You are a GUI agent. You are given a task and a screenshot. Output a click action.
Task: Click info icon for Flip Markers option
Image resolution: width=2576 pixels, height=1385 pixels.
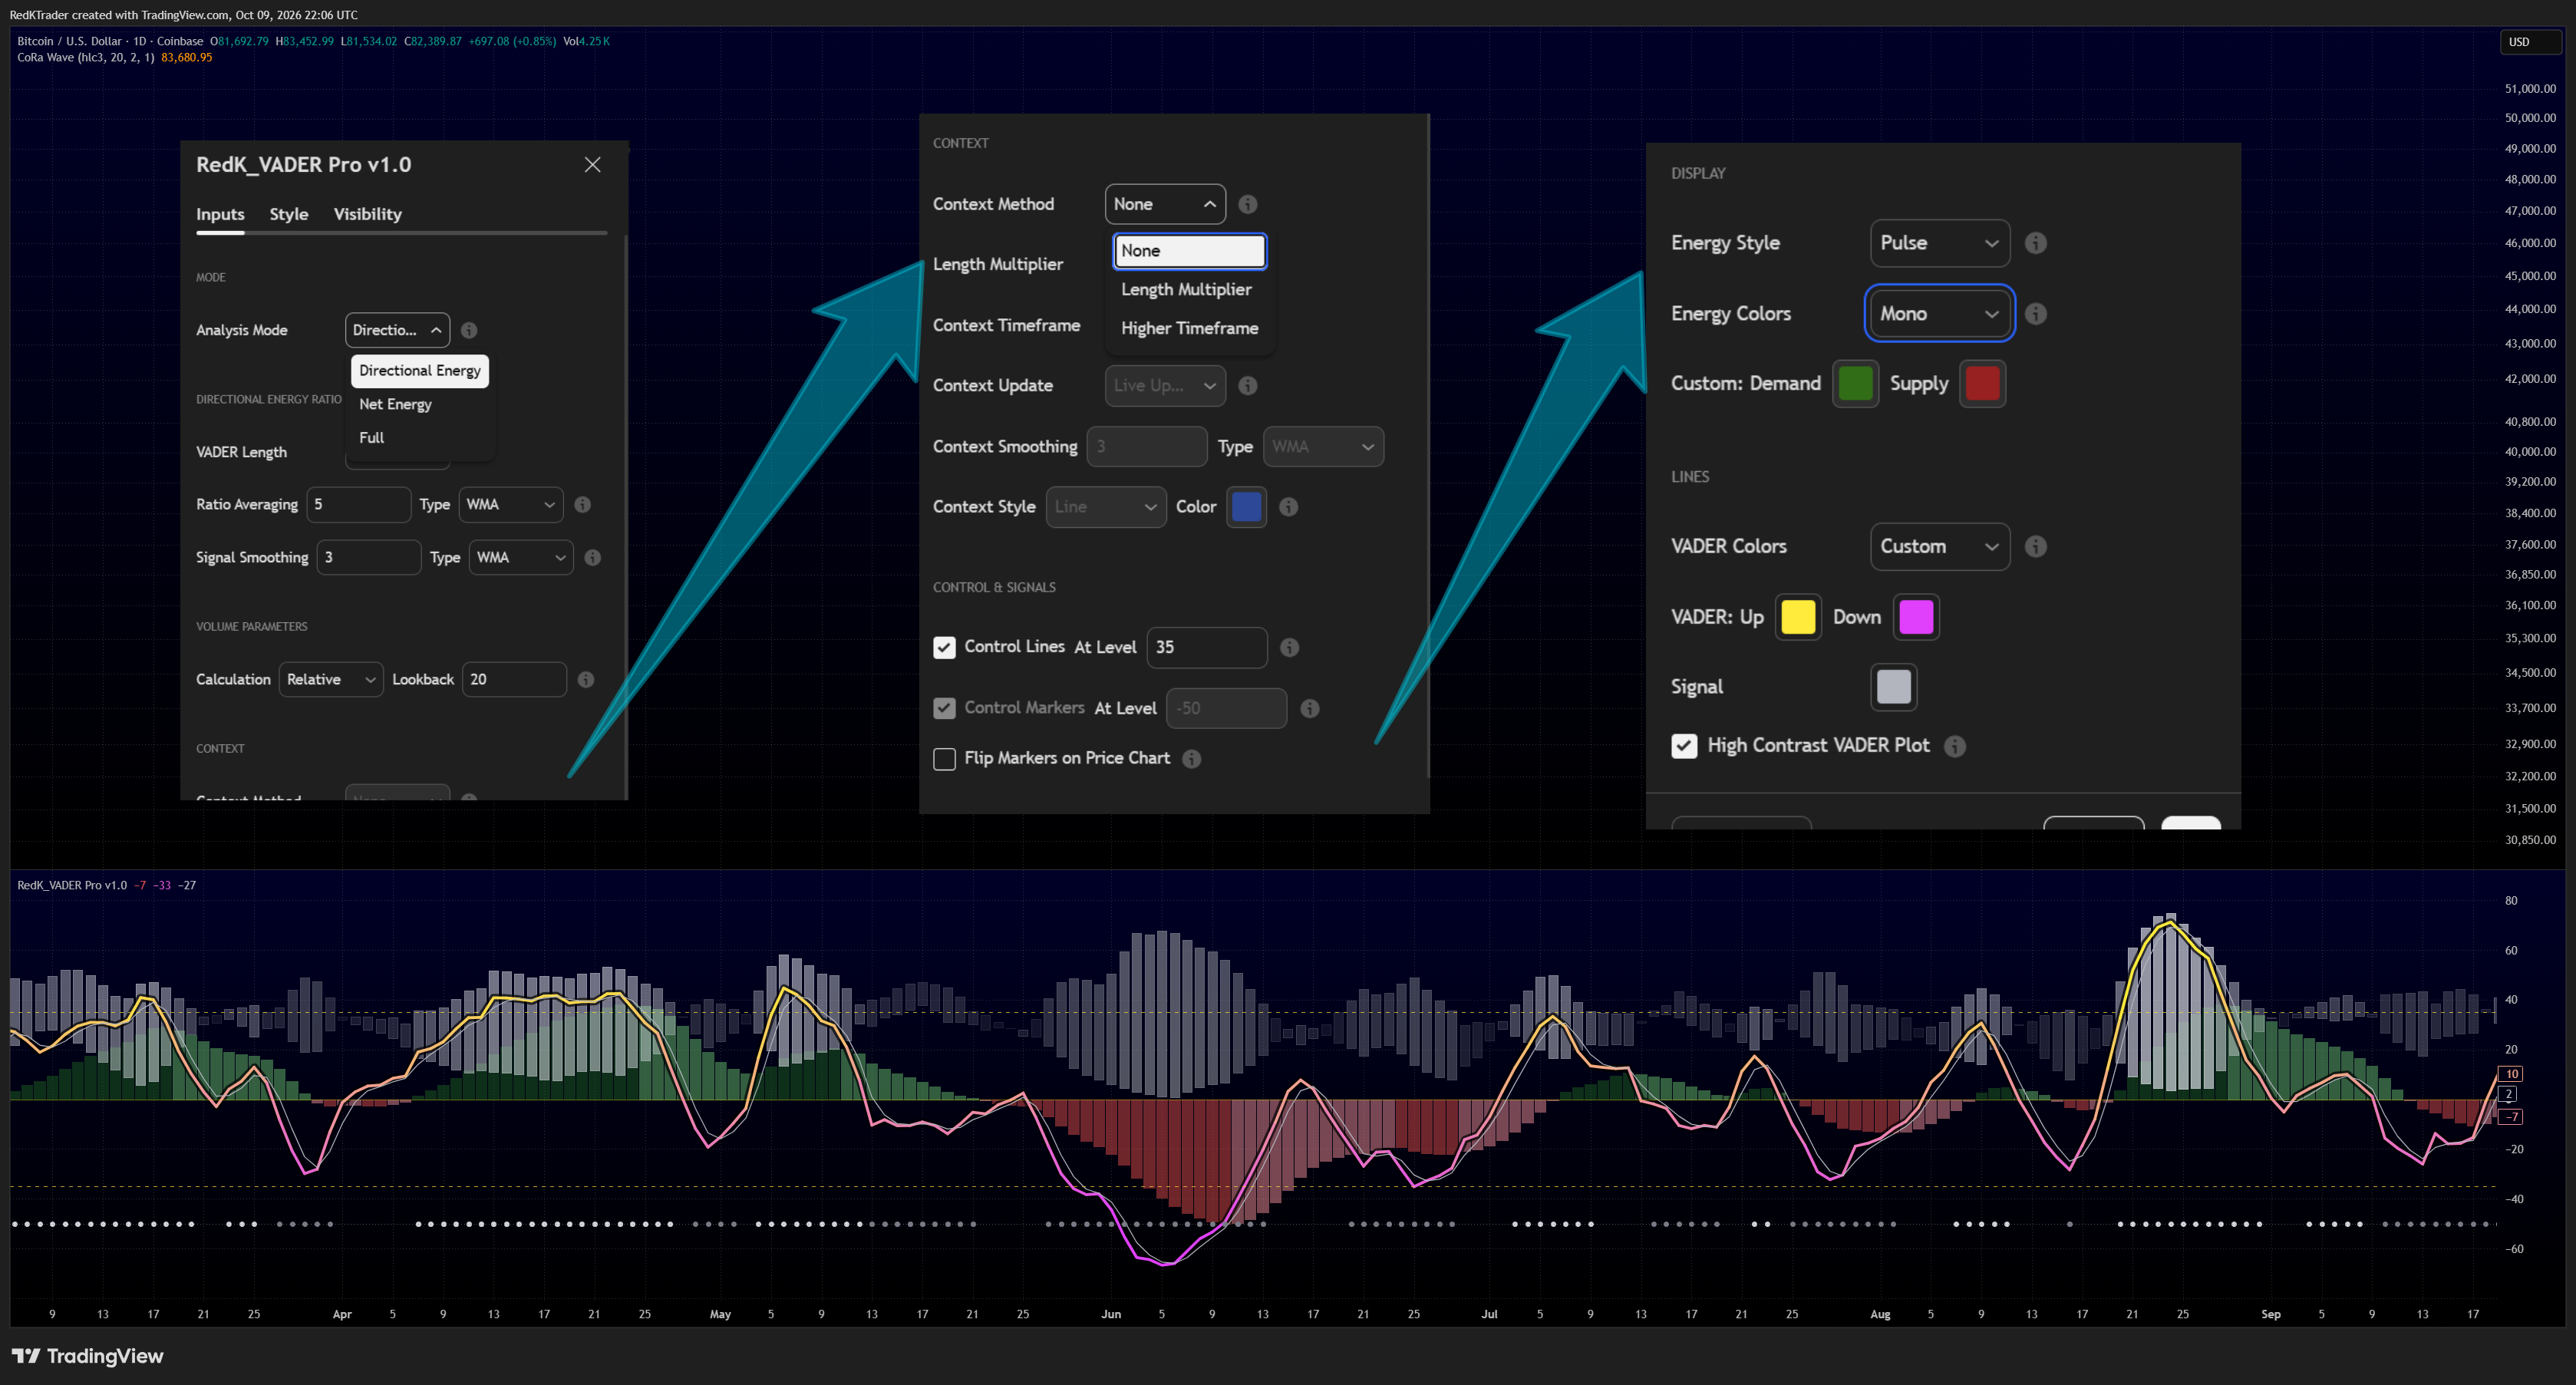tap(1192, 759)
